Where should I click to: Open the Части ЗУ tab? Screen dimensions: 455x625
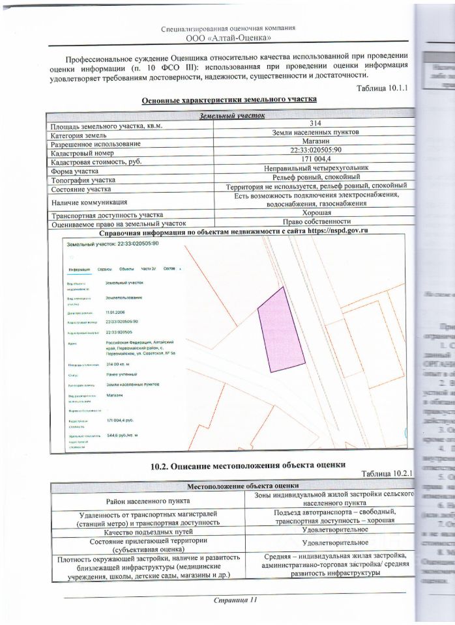[x=149, y=269]
